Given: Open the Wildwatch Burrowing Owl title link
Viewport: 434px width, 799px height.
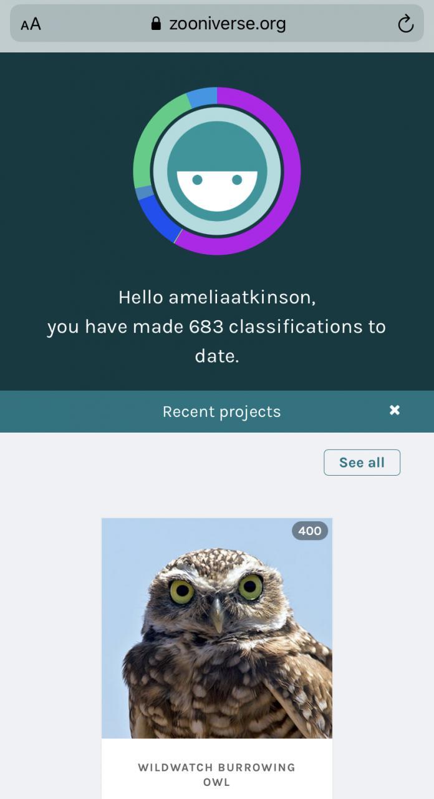Looking at the screenshot, I should (x=217, y=774).
